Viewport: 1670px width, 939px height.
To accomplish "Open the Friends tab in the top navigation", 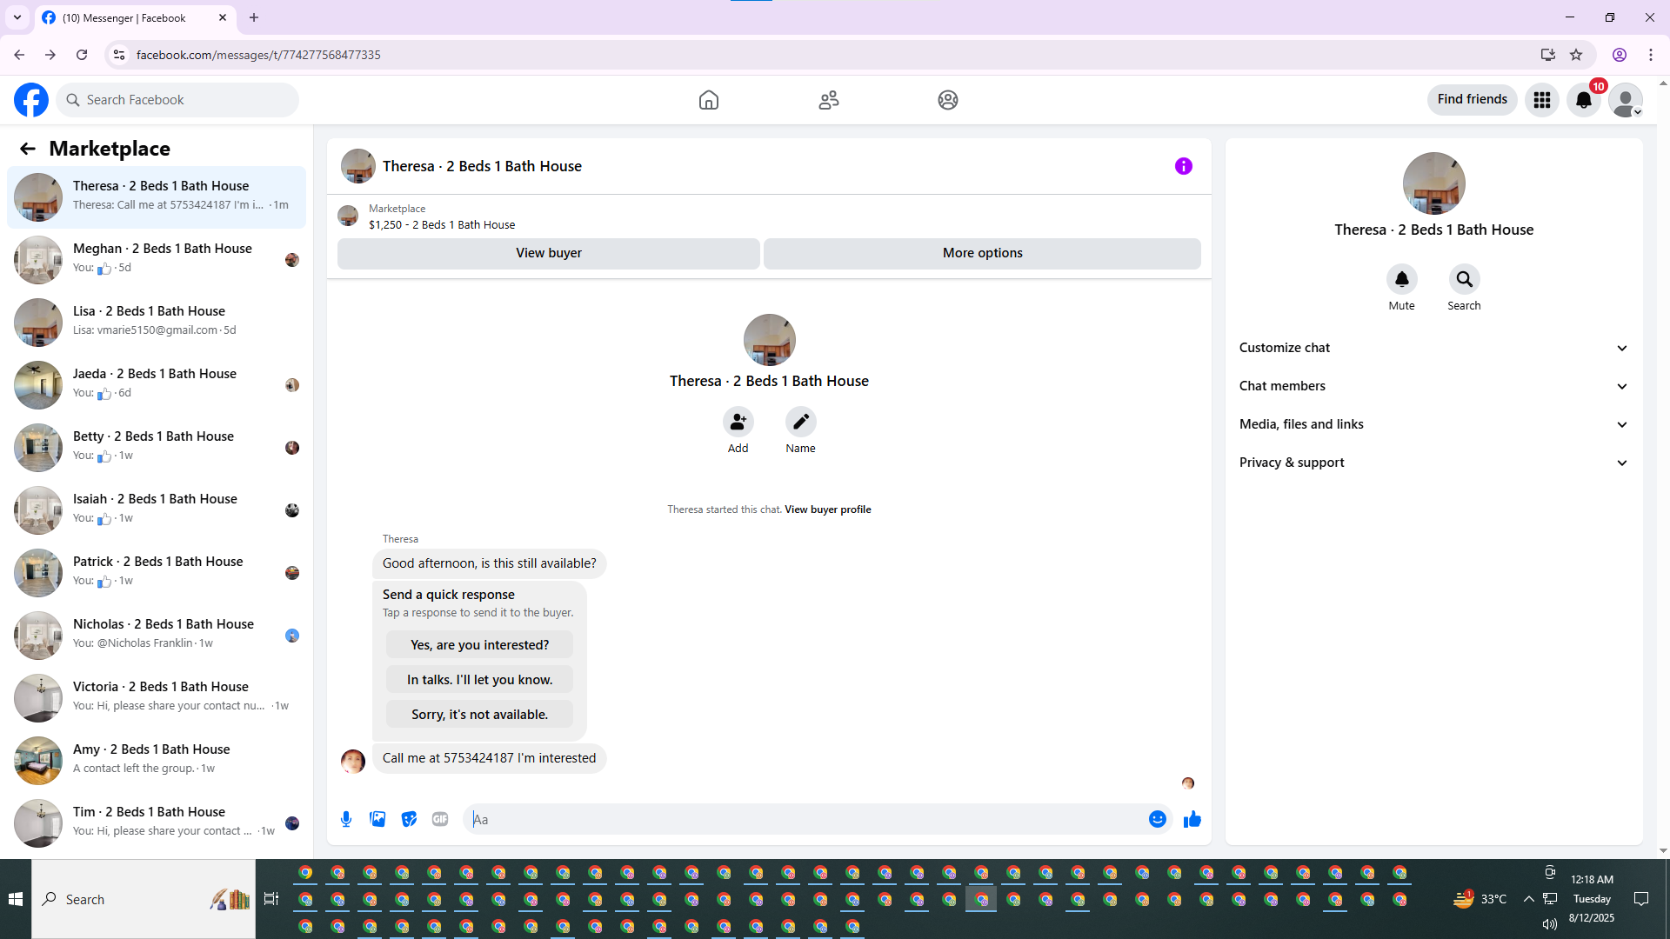I will tap(828, 100).
